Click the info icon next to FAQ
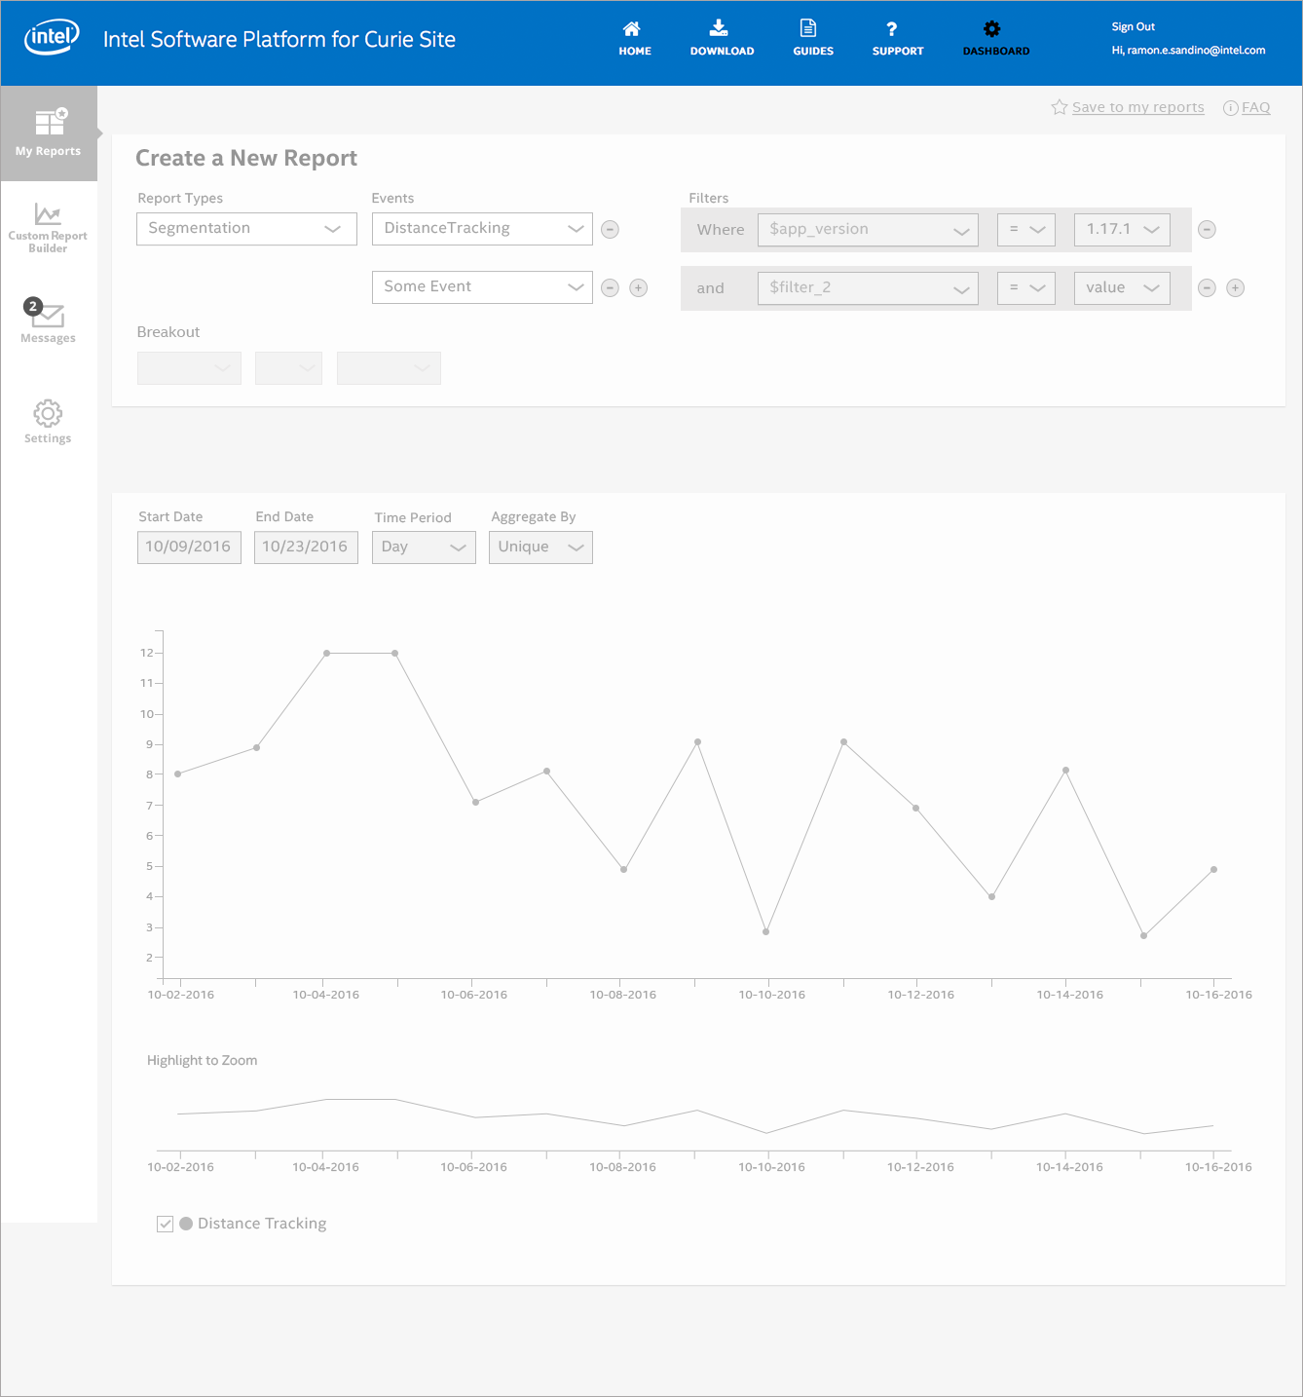The height and width of the screenshot is (1397, 1303). [x=1231, y=108]
